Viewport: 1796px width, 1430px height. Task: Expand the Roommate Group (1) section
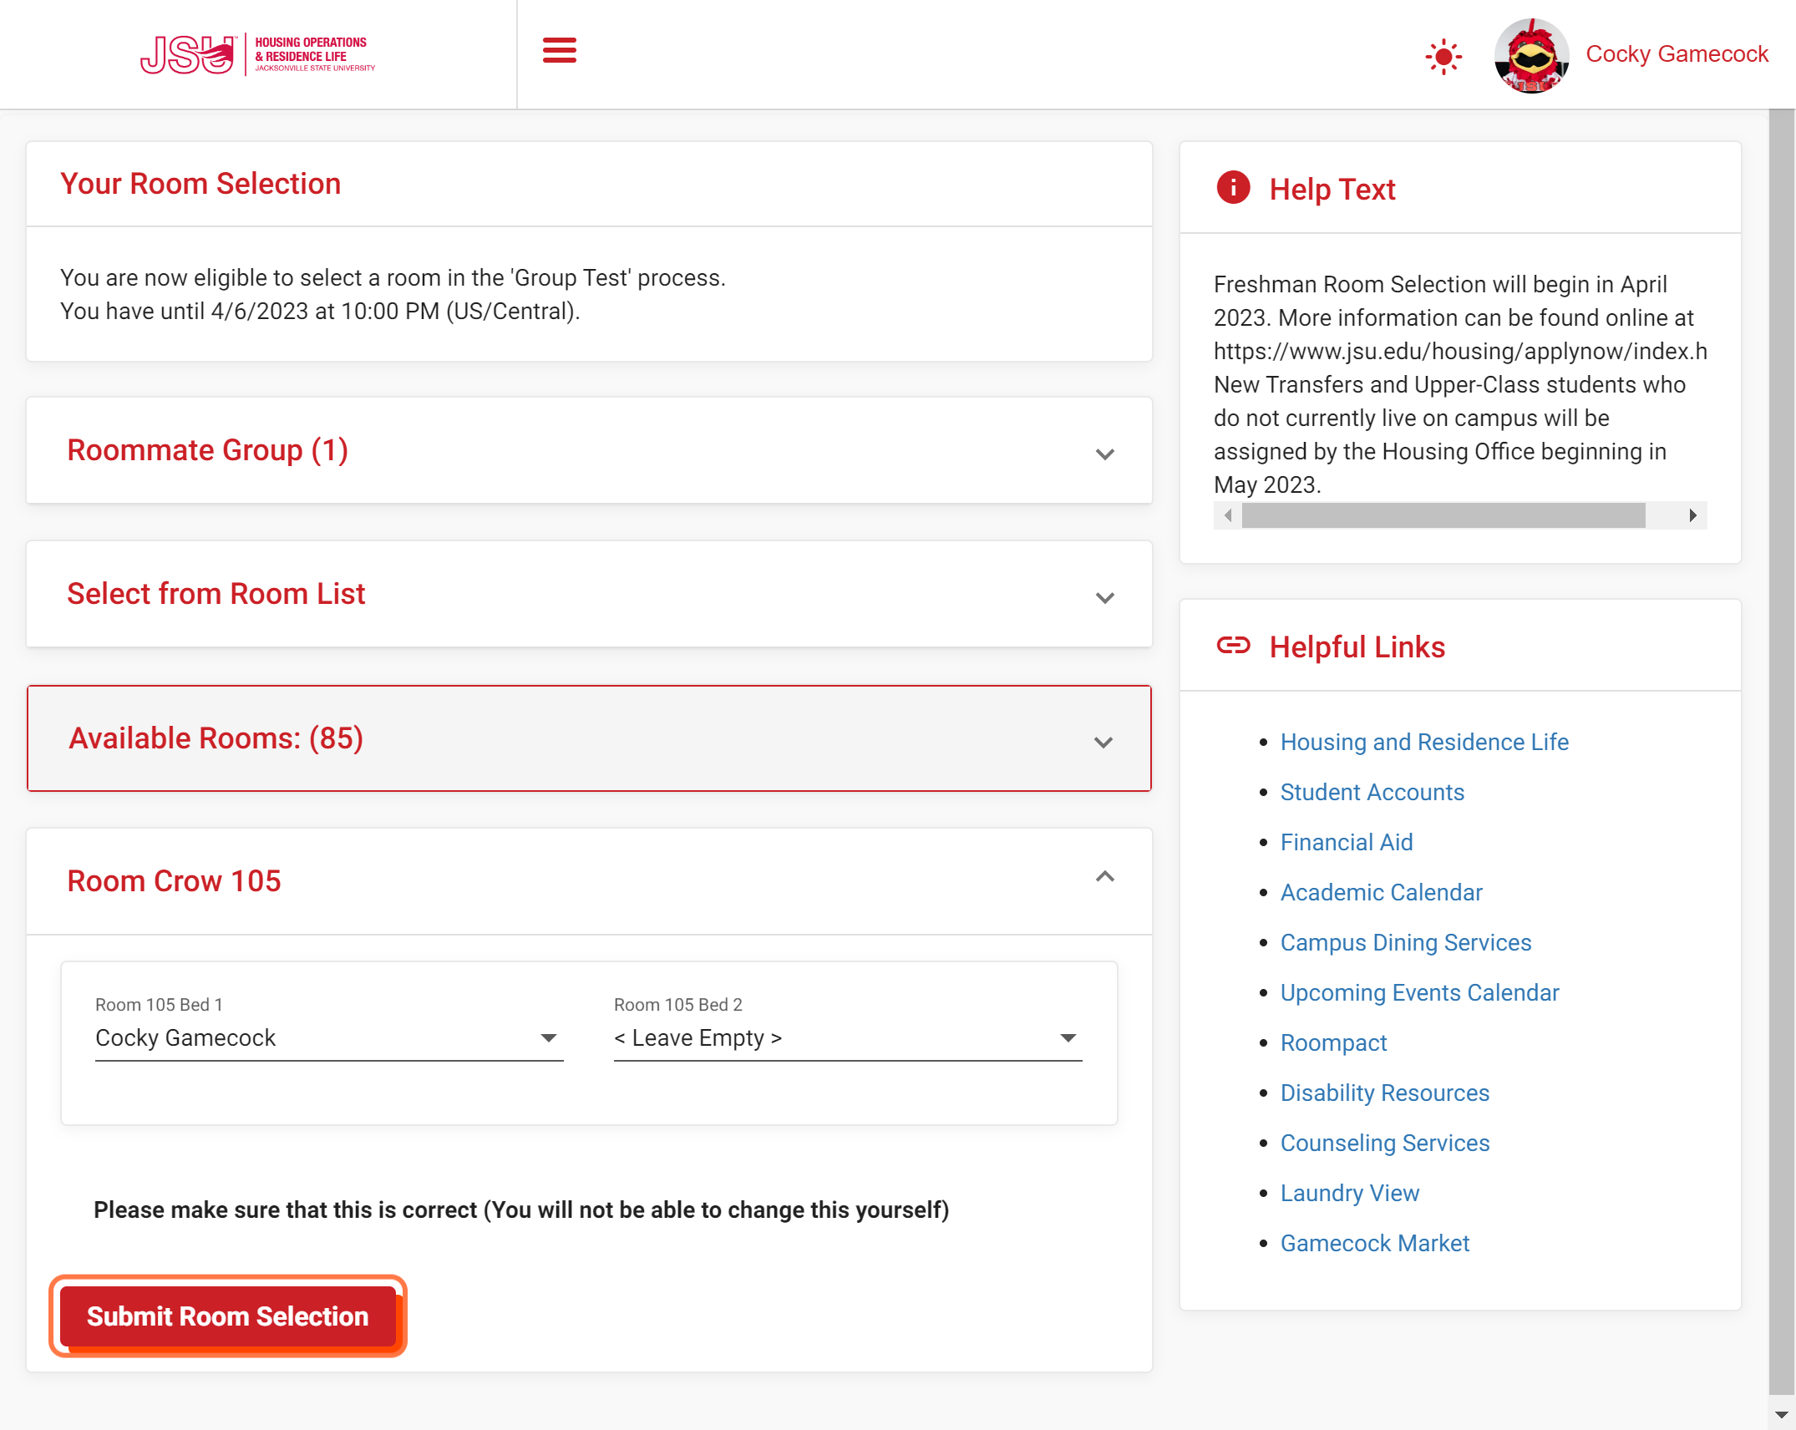pyautogui.click(x=589, y=450)
